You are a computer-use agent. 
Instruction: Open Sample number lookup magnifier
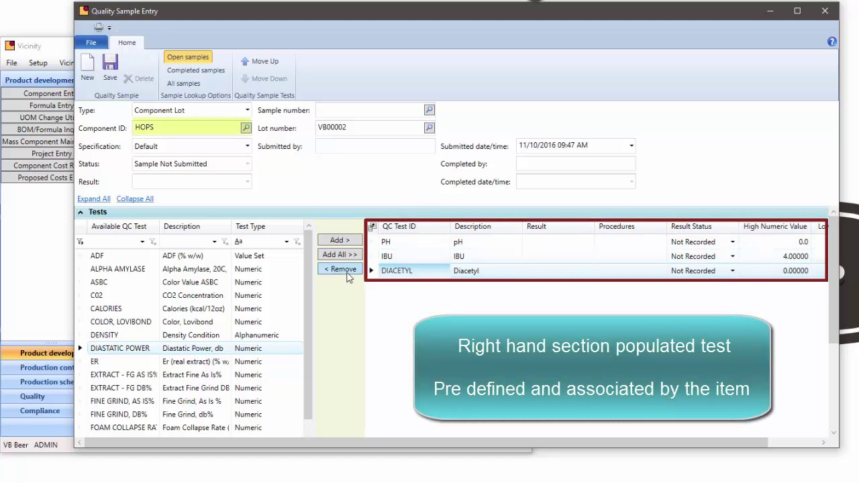point(429,110)
